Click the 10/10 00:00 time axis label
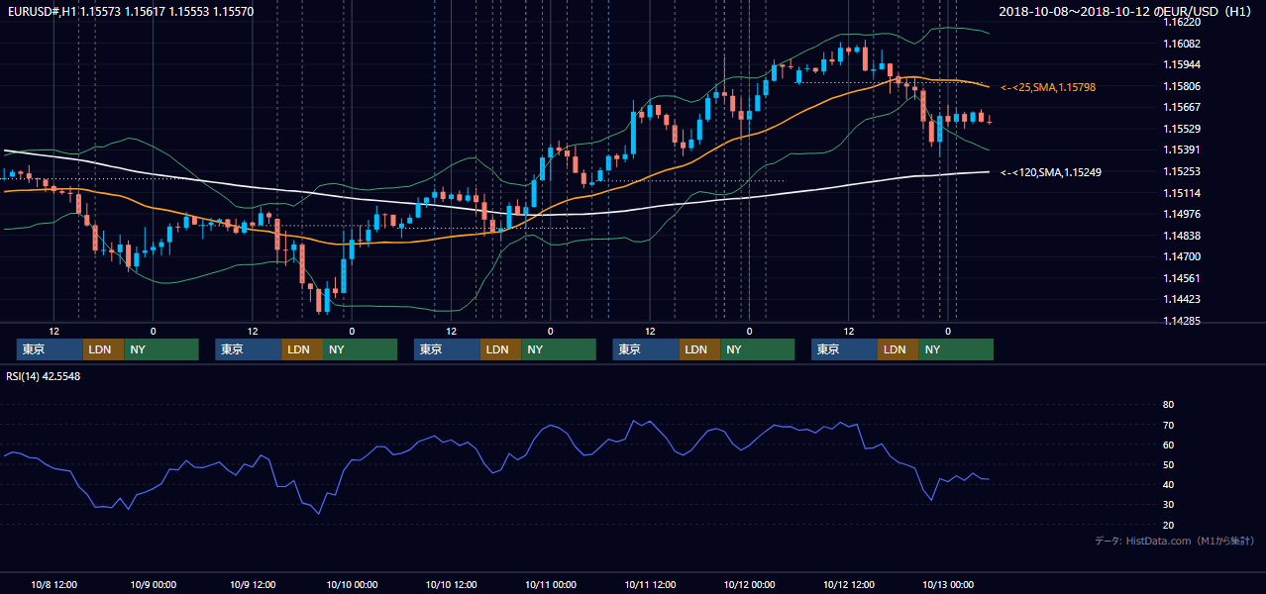Screen dimensions: 1266x594 [352, 584]
